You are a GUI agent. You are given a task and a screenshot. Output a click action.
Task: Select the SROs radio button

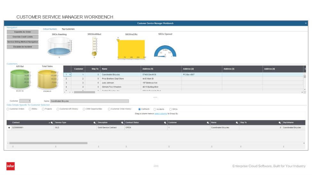[171, 109]
